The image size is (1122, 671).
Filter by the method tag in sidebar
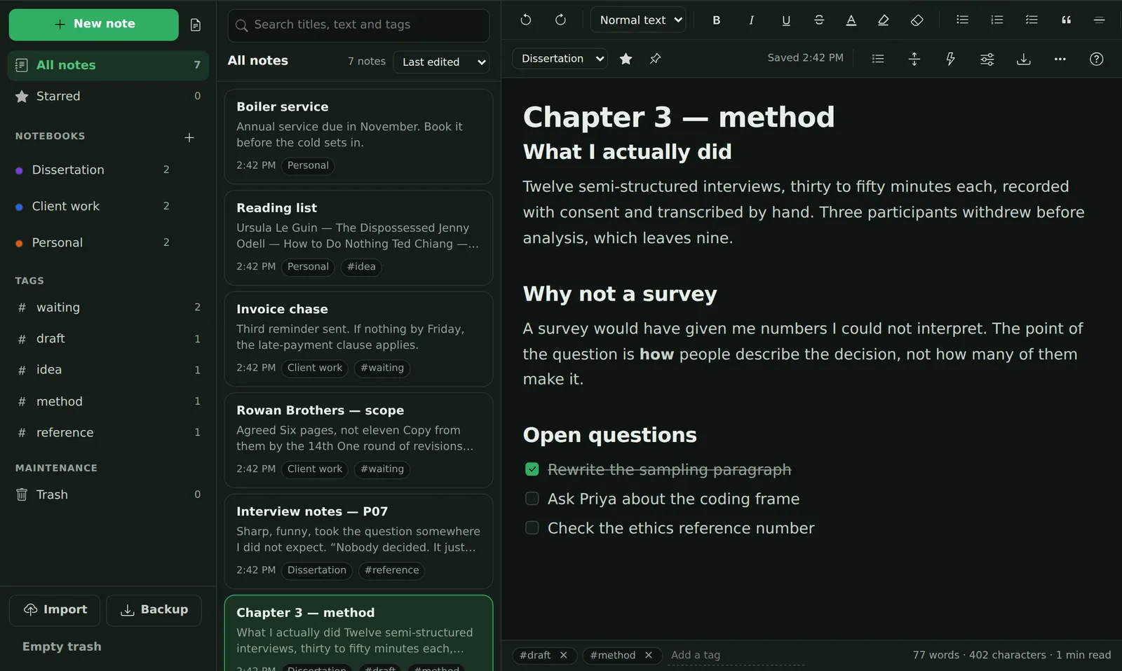108,401
